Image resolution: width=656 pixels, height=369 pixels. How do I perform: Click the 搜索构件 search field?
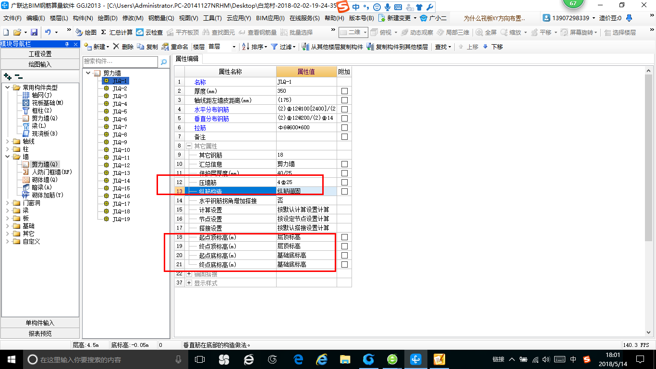coord(120,61)
